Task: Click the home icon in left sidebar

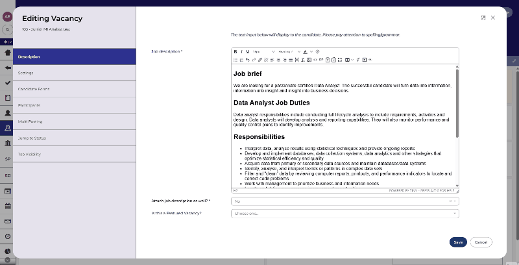Action: pos(8,53)
